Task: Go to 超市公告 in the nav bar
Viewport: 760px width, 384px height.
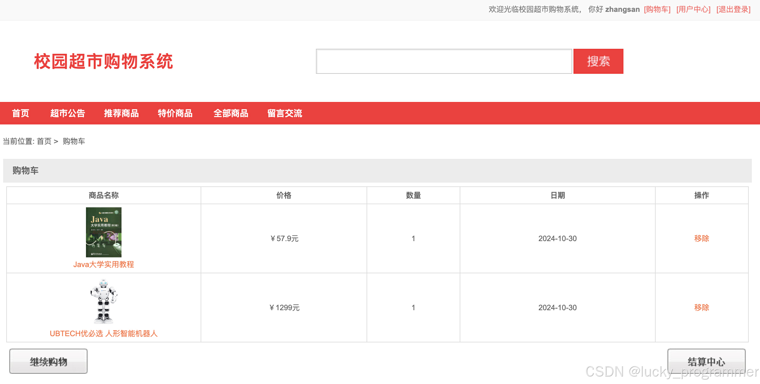Action: tap(67, 113)
